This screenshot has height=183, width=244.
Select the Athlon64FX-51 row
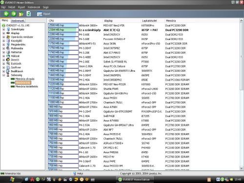(x=119, y=43)
